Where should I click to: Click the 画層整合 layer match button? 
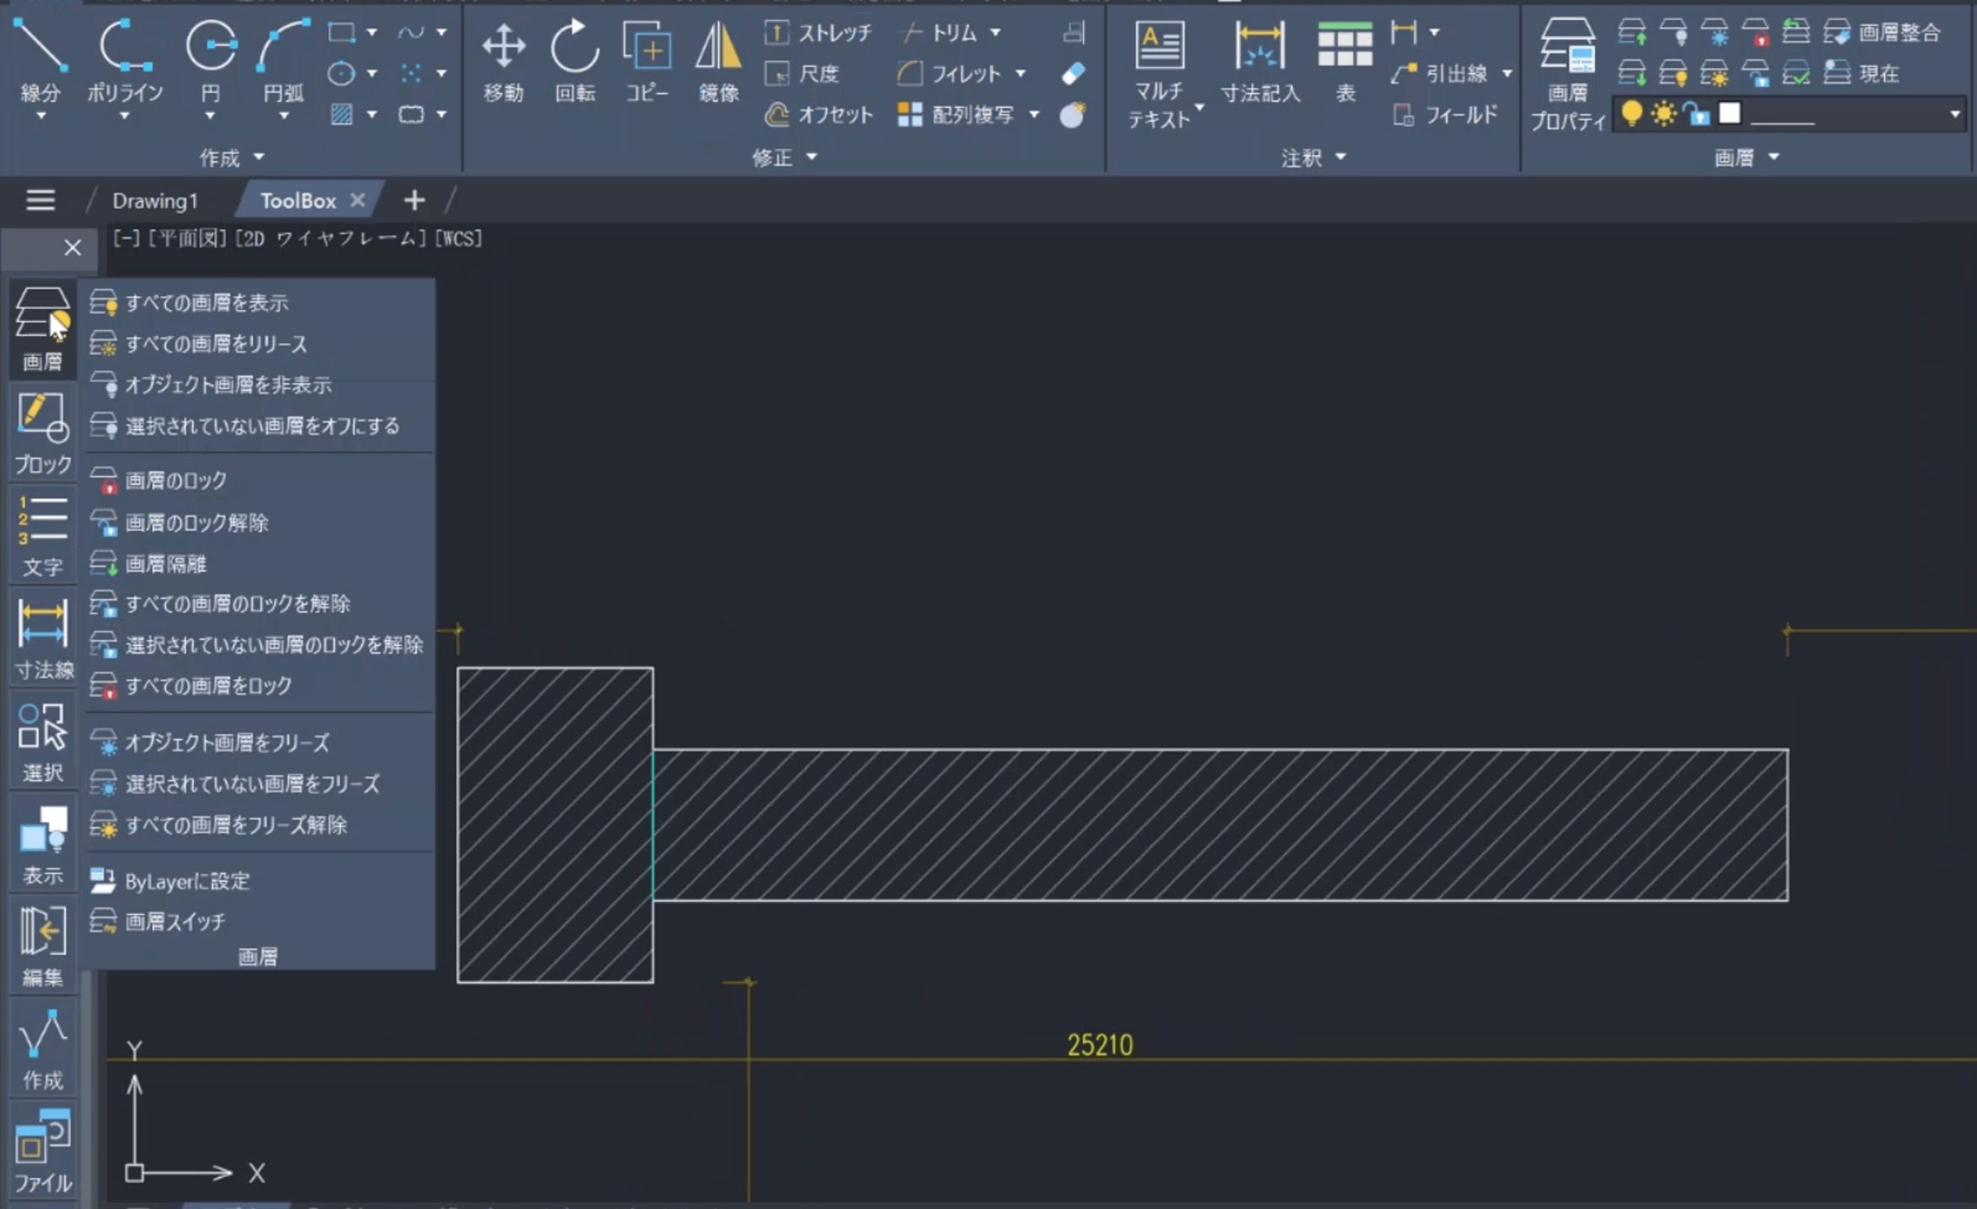1883,33
